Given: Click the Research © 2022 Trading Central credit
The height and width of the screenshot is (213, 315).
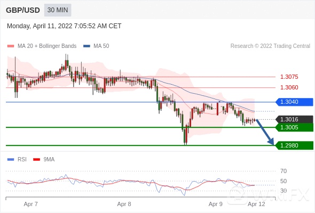Looking at the screenshot, I should click(x=270, y=46).
